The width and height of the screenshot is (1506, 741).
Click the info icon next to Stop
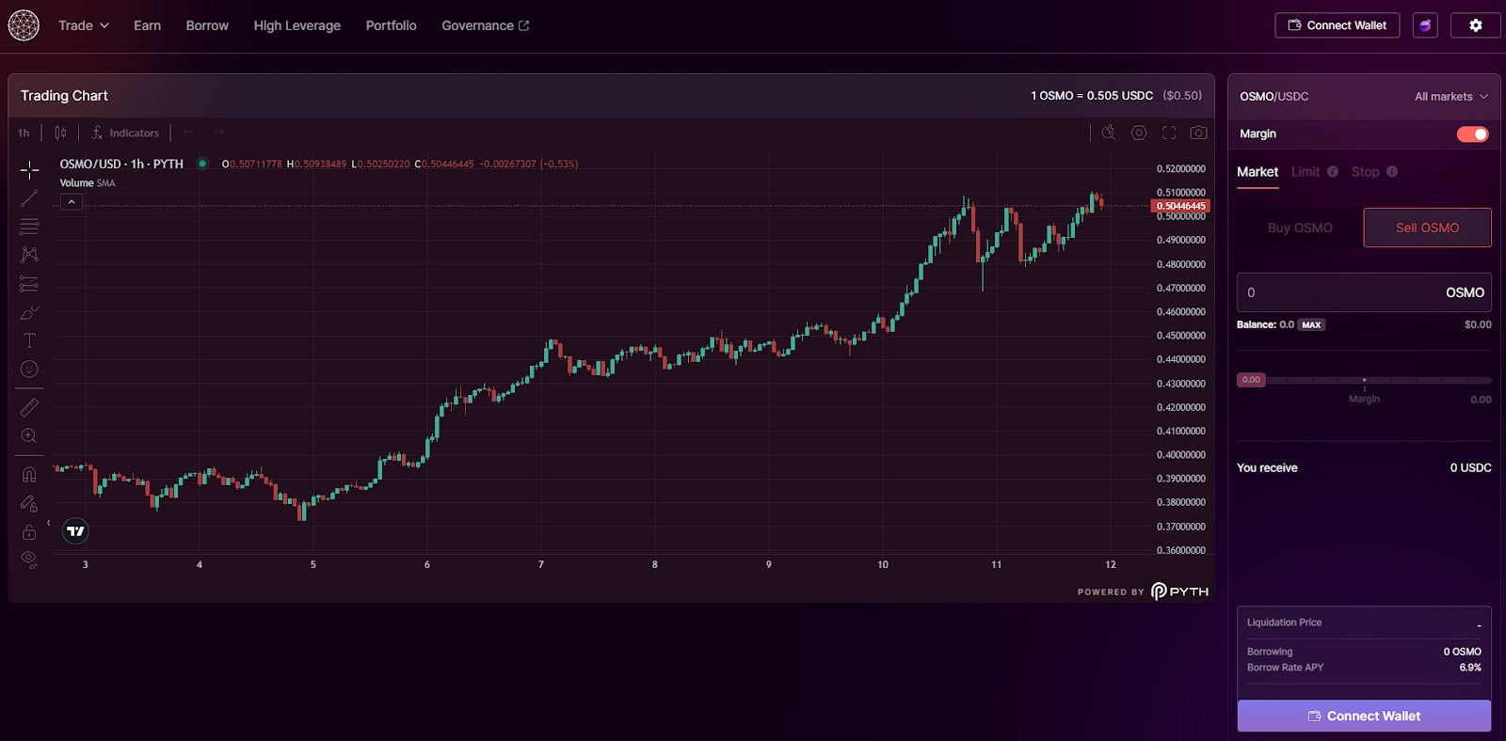tap(1392, 172)
